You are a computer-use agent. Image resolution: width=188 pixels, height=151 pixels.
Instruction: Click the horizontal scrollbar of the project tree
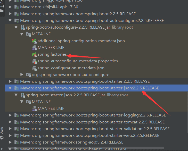pos(86,148)
